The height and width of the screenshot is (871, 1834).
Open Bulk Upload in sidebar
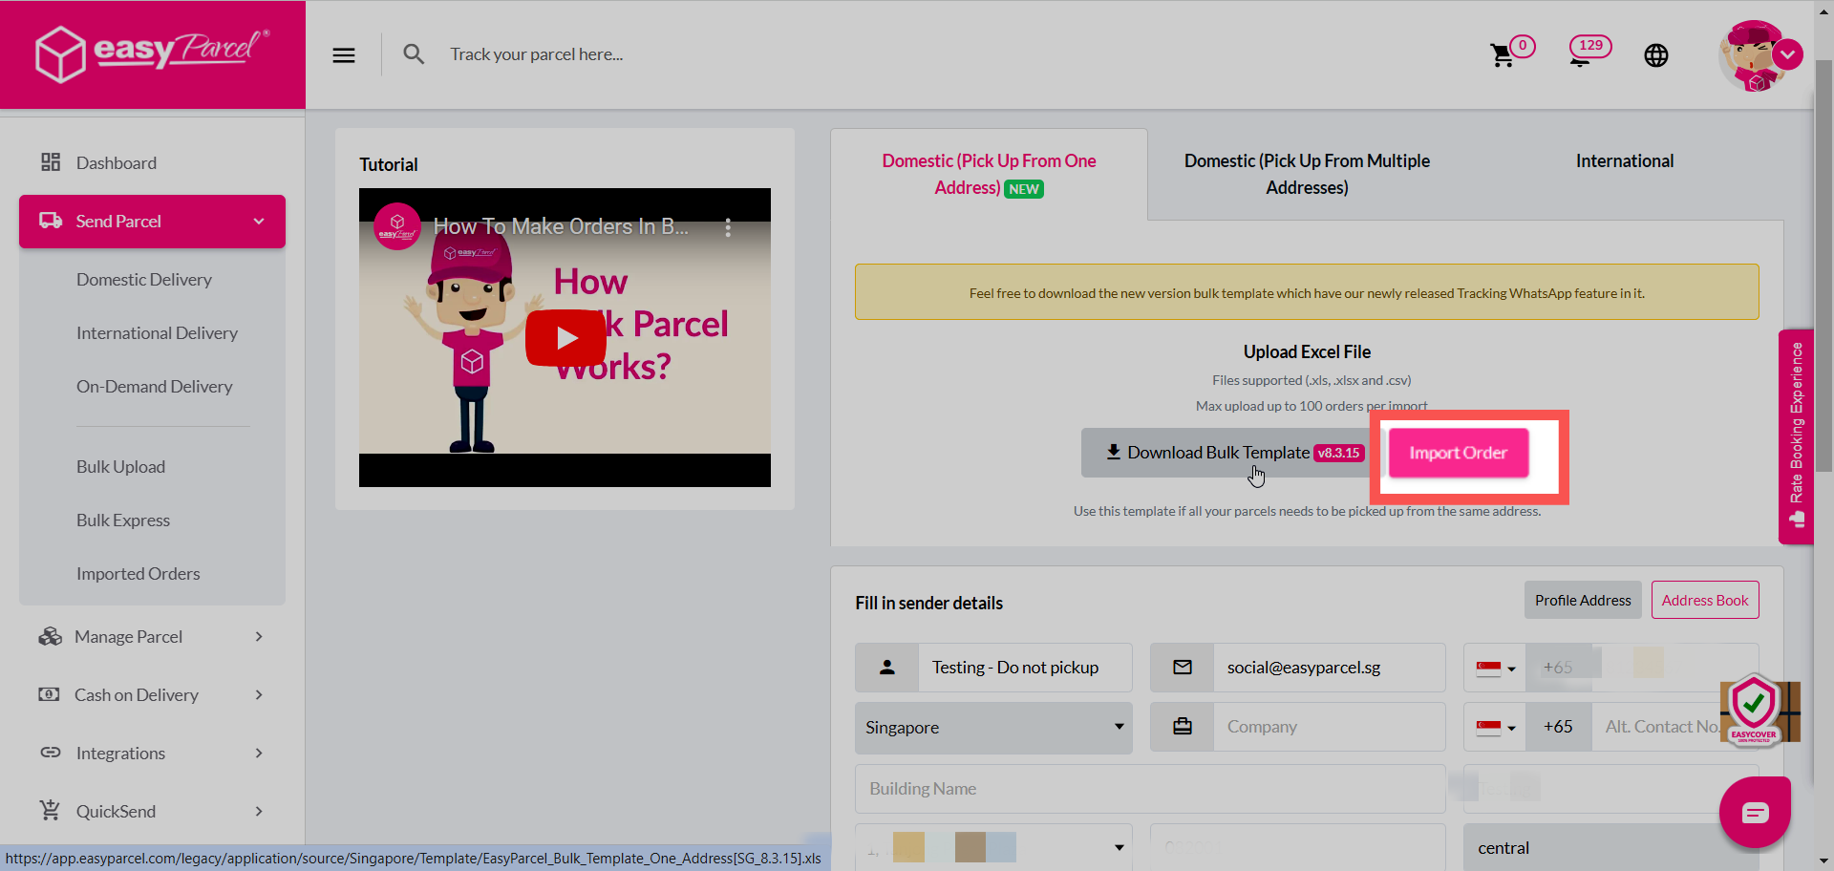[x=120, y=466]
